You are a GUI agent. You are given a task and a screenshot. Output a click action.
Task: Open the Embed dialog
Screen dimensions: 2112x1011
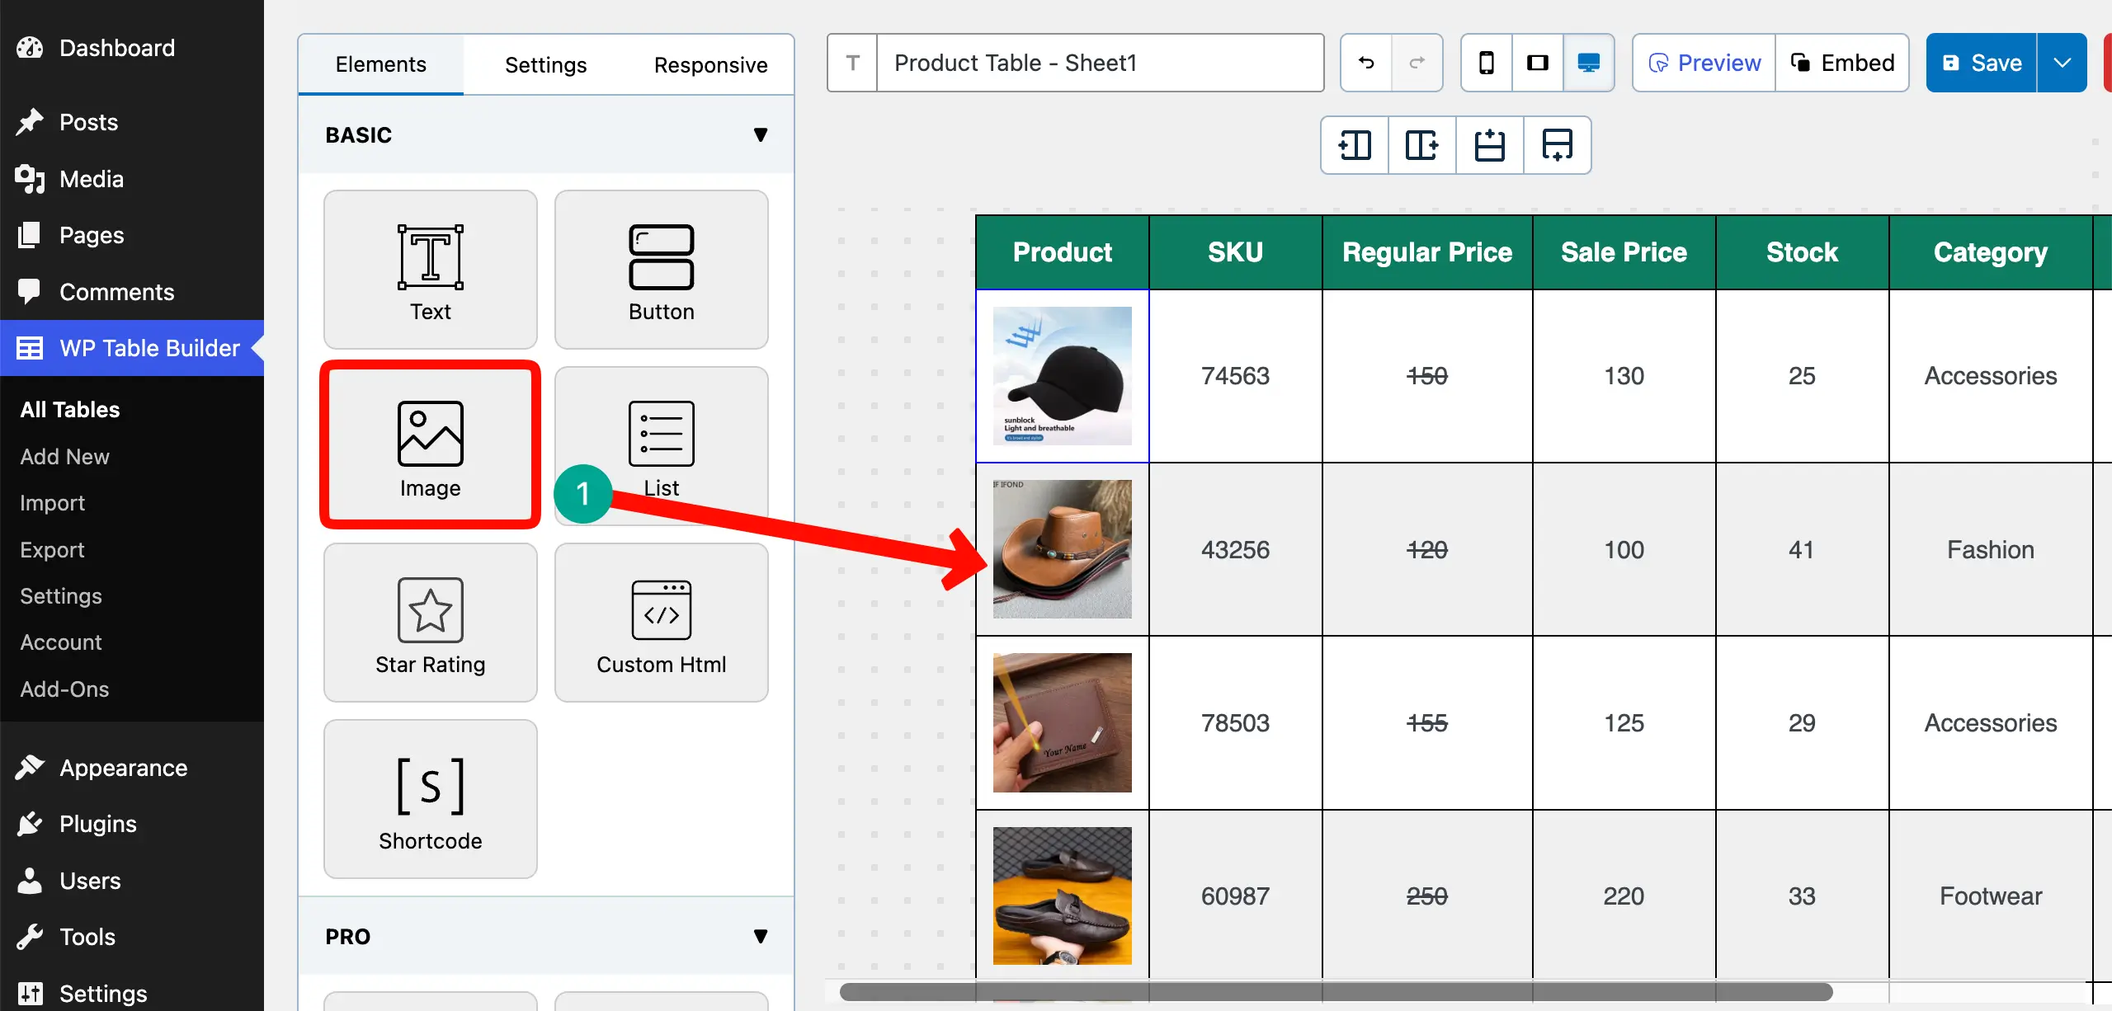[1843, 63]
